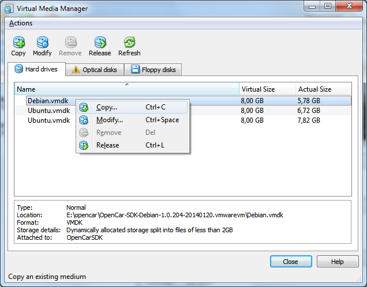Click the Hard drives tab disk icon
This screenshot has height=287, width=367.
pos(18,69)
